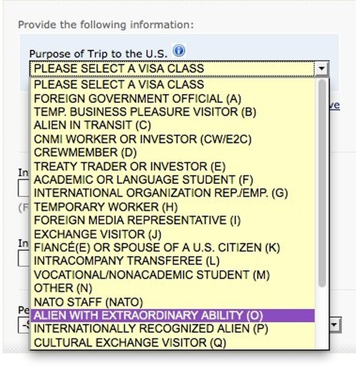
Task: Select VOCATIONAL/NONACADEMIC STUDENT (M)
Action: (172, 275)
